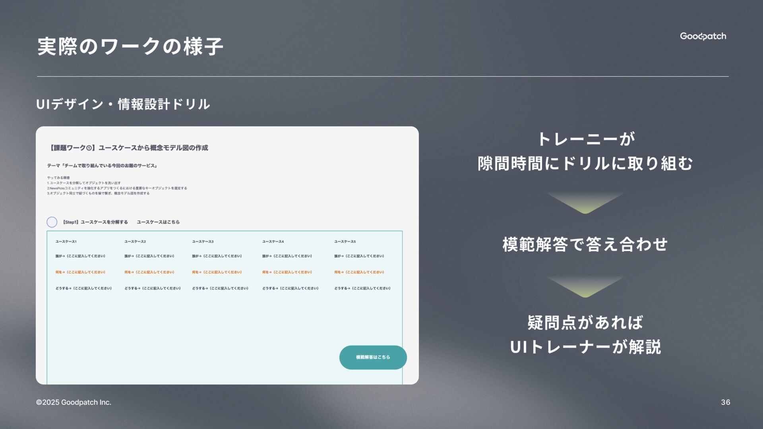Click the slide title 実際のワークの様子
This screenshot has width=763, height=429.
[130, 46]
